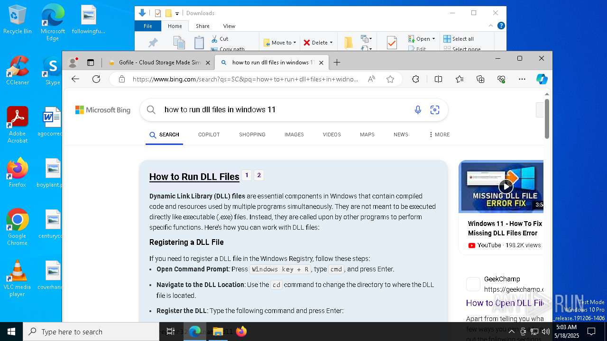Open the Share ribbon tab in Downloads

(202, 26)
